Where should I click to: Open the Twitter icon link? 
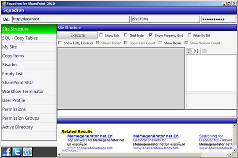point(17,152)
